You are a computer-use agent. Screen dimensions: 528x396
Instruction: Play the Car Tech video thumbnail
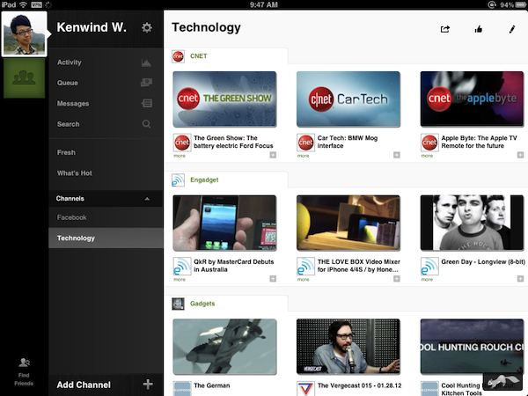tap(348, 99)
